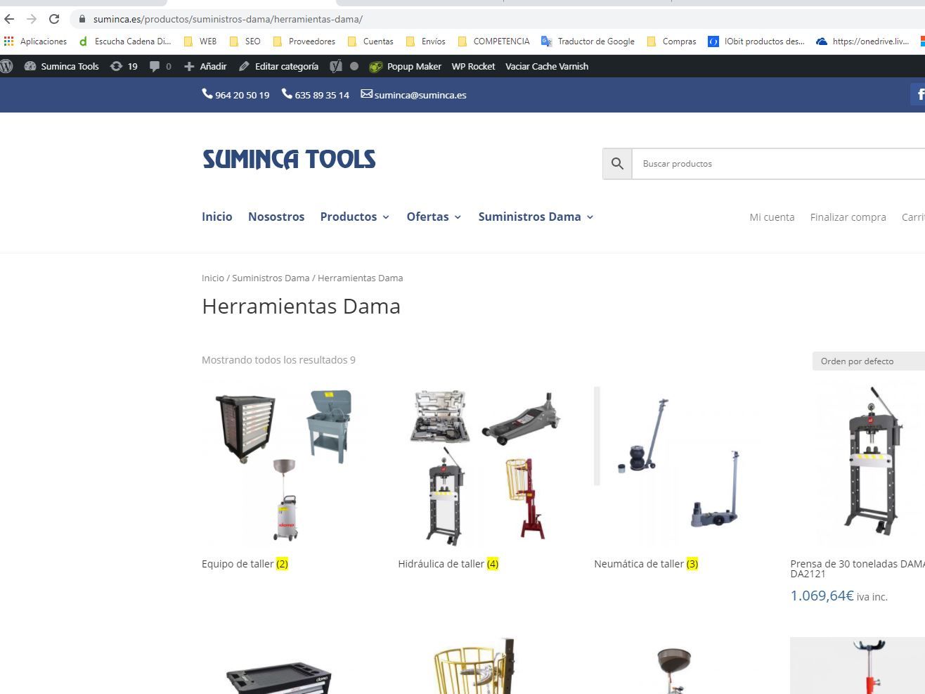This screenshot has height=694, width=925.
Task: Click Añadir plus in admin bar
Action: pos(205,66)
